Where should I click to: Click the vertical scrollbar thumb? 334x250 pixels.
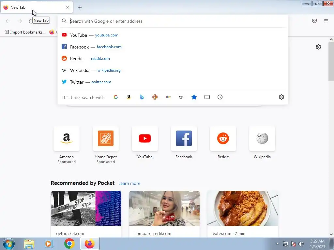331,61
